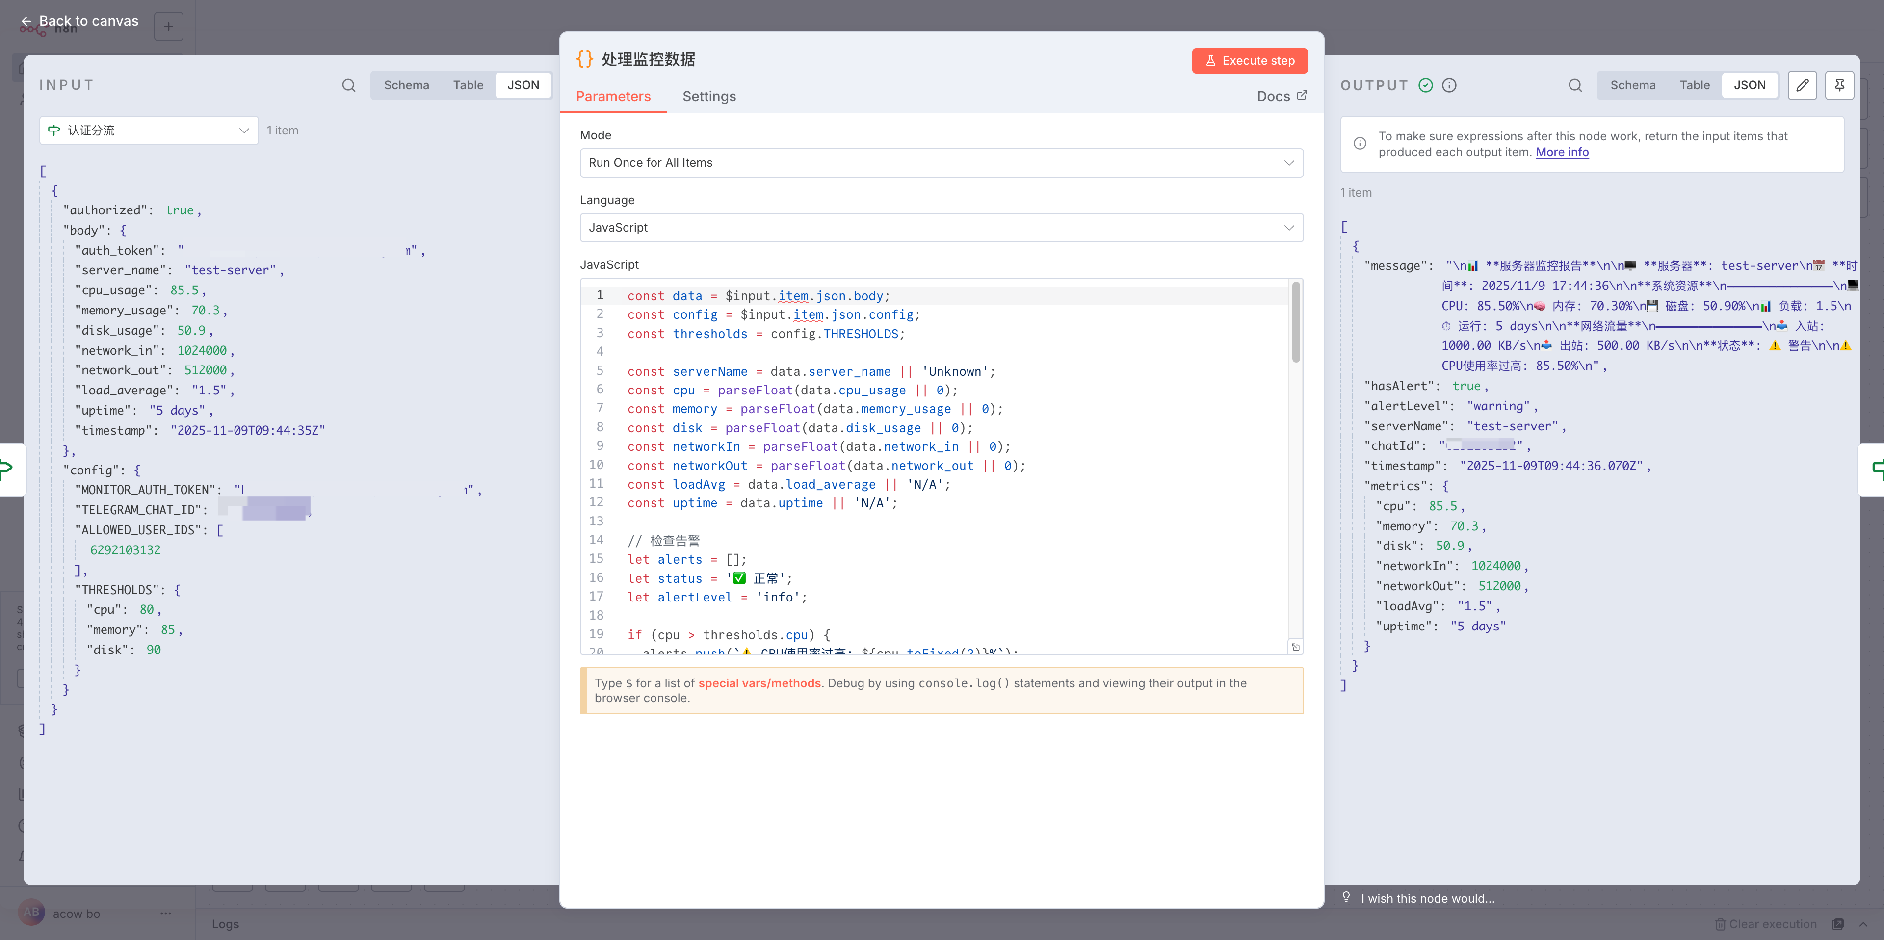Click the search icon in INPUT panel
This screenshot has height=940, width=1884.
pyautogui.click(x=349, y=85)
